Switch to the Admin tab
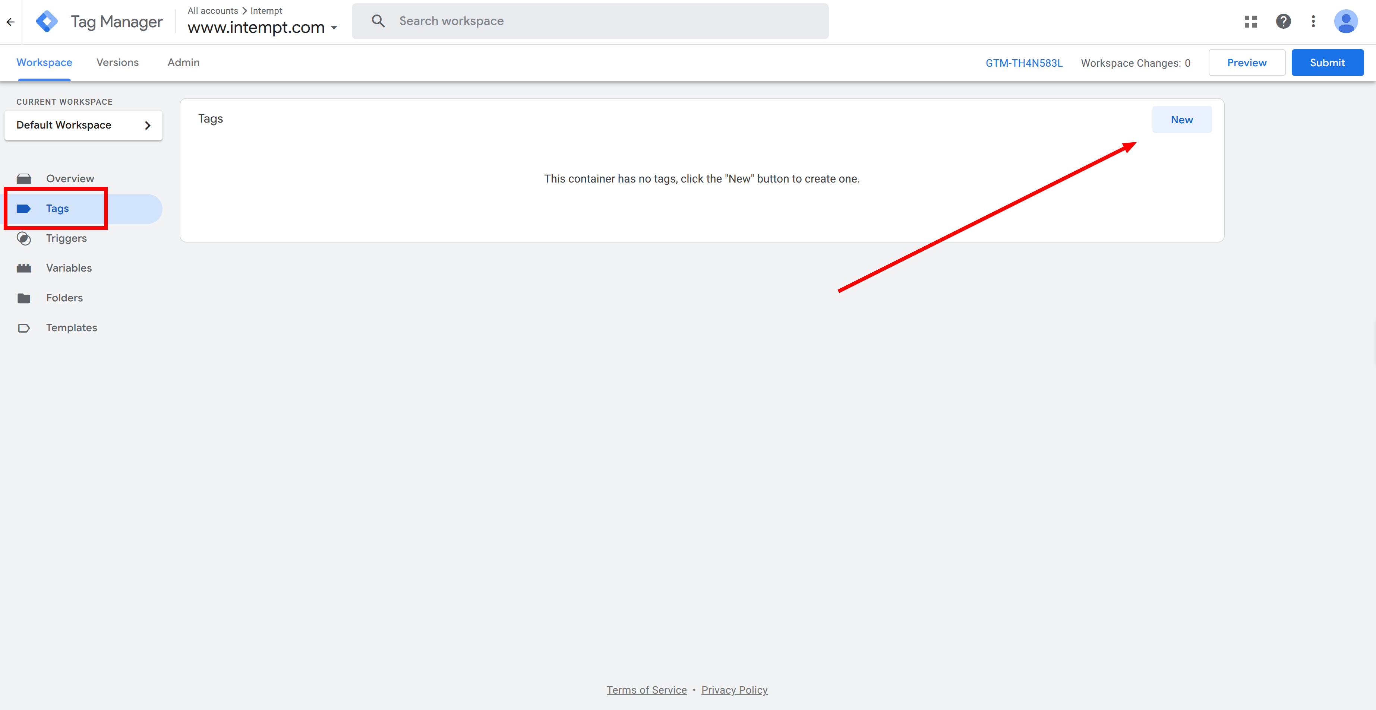This screenshot has height=710, width=1376. click(x=183, y=63)
